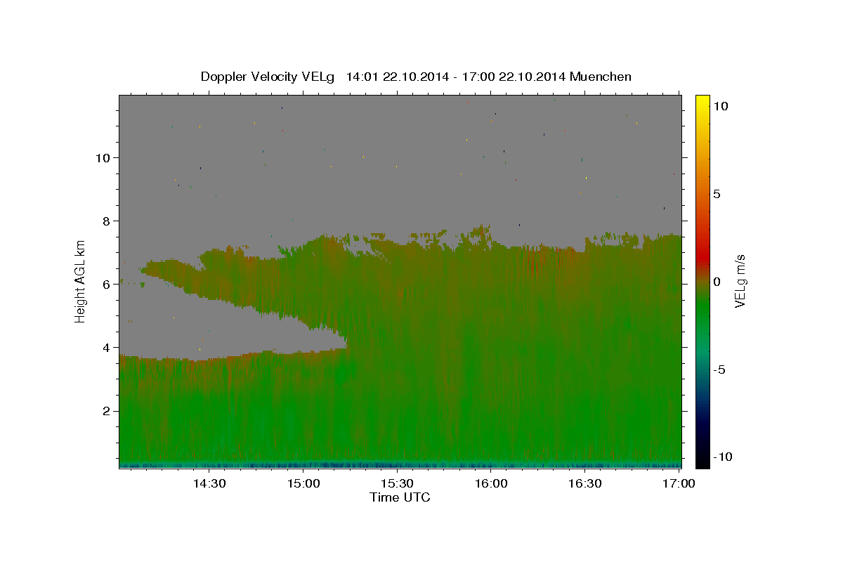Click the height tick label 2
This screenshot has width=843, height=562.
point(107,411)
